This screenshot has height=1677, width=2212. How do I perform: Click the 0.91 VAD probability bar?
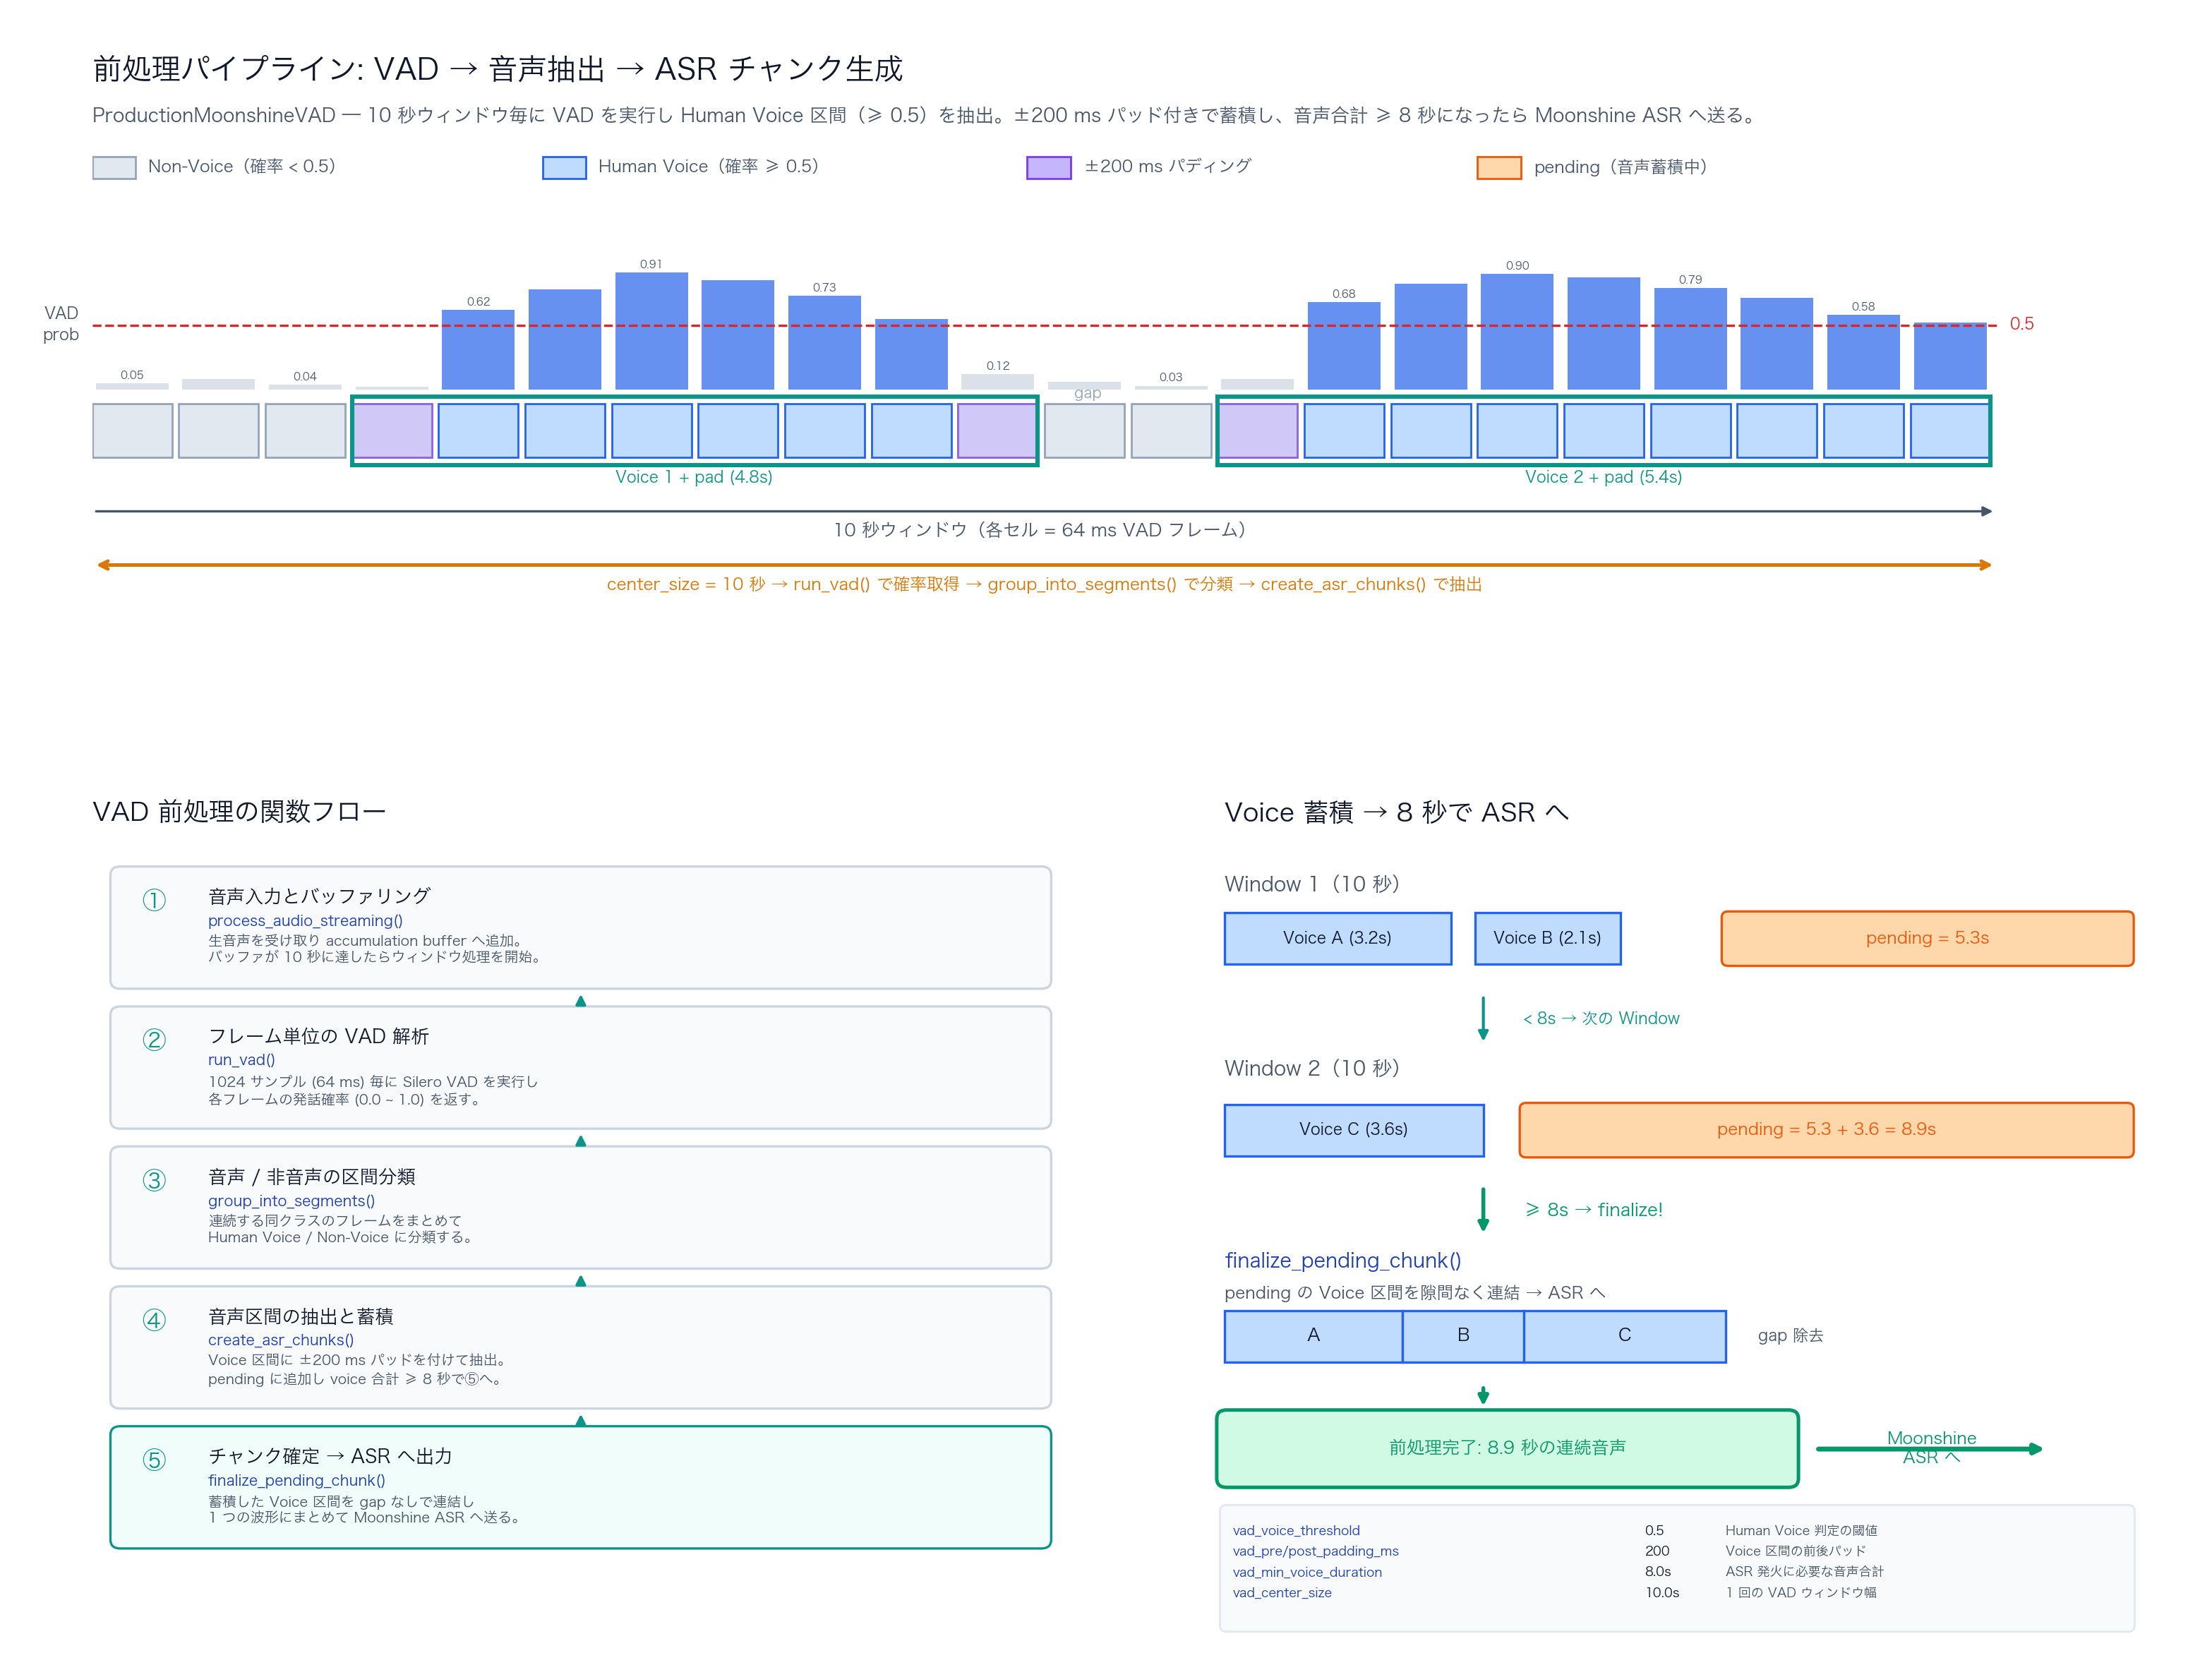pos(651,330)
